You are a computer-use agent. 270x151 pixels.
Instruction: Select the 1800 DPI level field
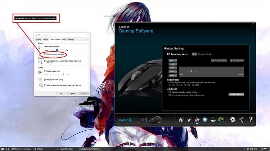(172, 68)
